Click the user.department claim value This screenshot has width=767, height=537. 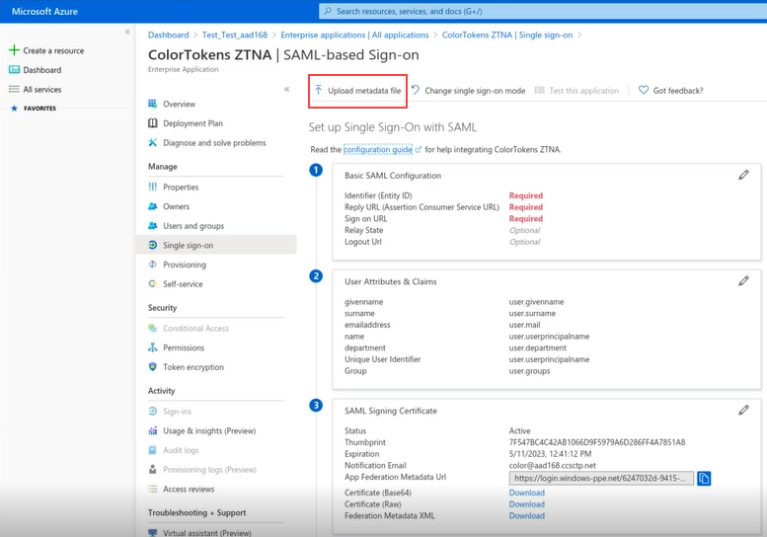click(x=538, y=347)
